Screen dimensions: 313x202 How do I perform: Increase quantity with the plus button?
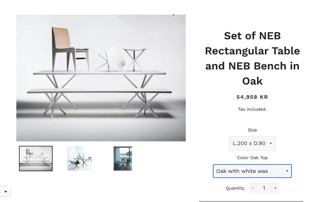click(x=275, y=188)
